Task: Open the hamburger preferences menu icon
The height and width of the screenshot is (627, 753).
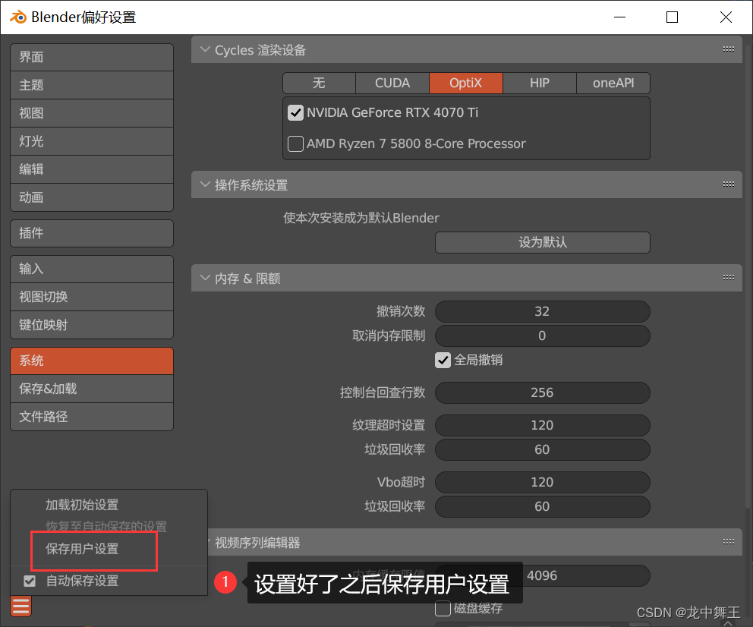Action: [x=20, y=606]
